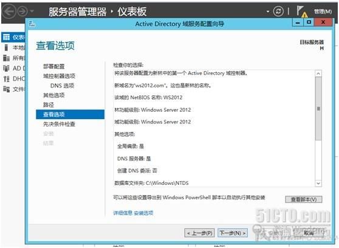Viewport: 339px width, 248px height.
Task: Go back using Server Manager back arrow
Action: pyautogui.click(x=9, y=11)
